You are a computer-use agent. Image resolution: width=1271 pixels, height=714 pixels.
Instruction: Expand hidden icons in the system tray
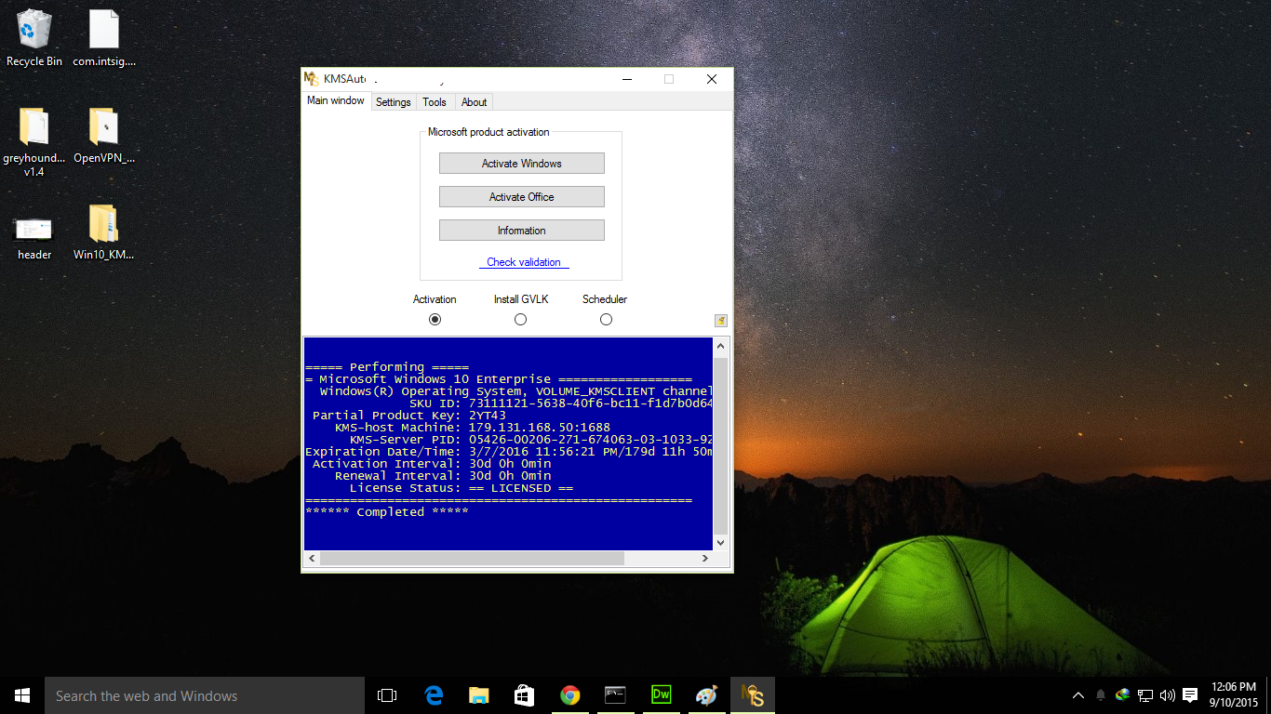[1077, 694]
